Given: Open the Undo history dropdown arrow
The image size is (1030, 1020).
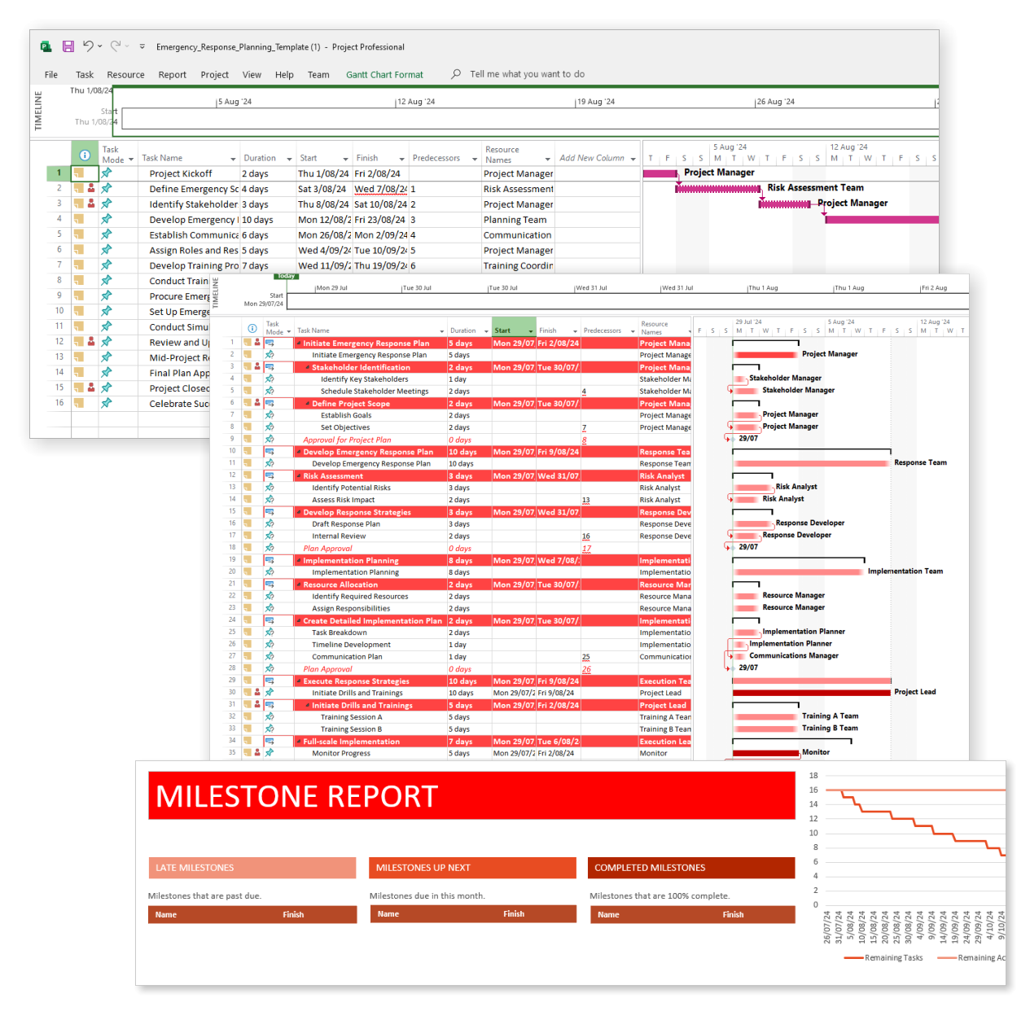Looking at the screenshot, I should coord(100,47).
